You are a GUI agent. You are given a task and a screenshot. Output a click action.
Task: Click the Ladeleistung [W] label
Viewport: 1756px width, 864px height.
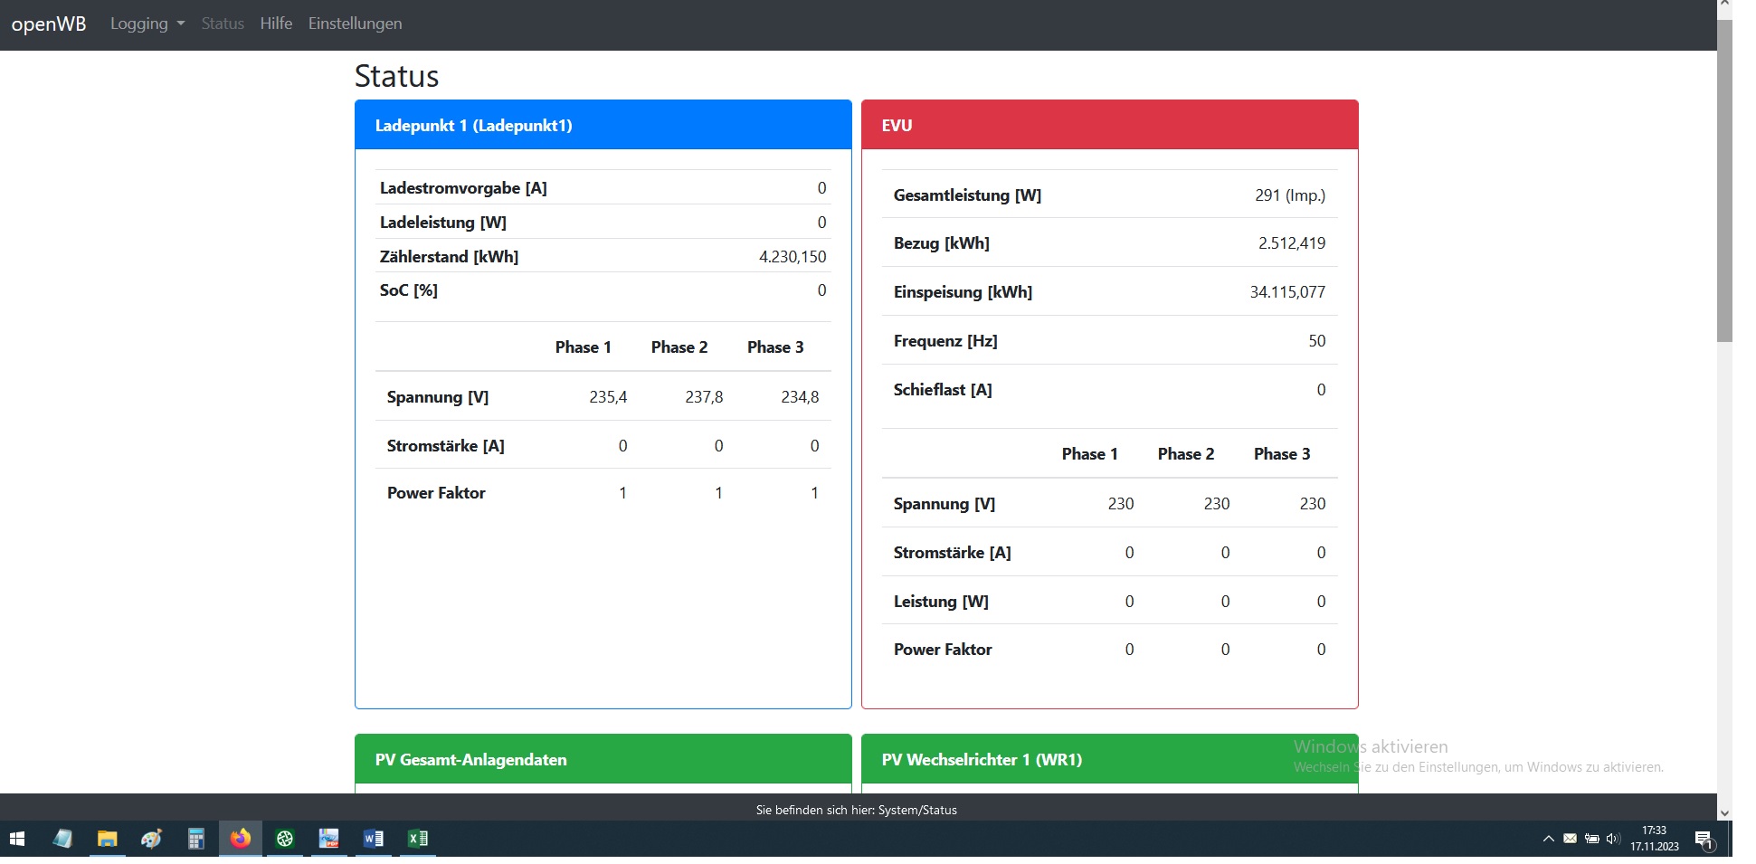443,223
